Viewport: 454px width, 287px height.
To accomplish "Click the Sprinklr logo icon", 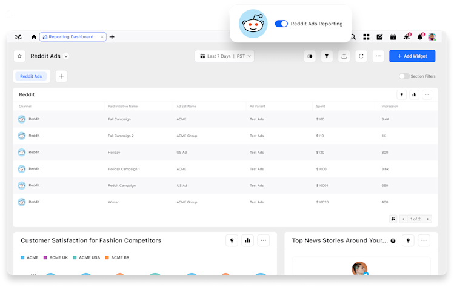I will [x=18, y=37].
